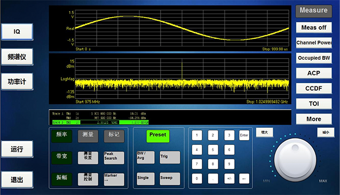Activate the Peak Search key

(x=114, y=158)
